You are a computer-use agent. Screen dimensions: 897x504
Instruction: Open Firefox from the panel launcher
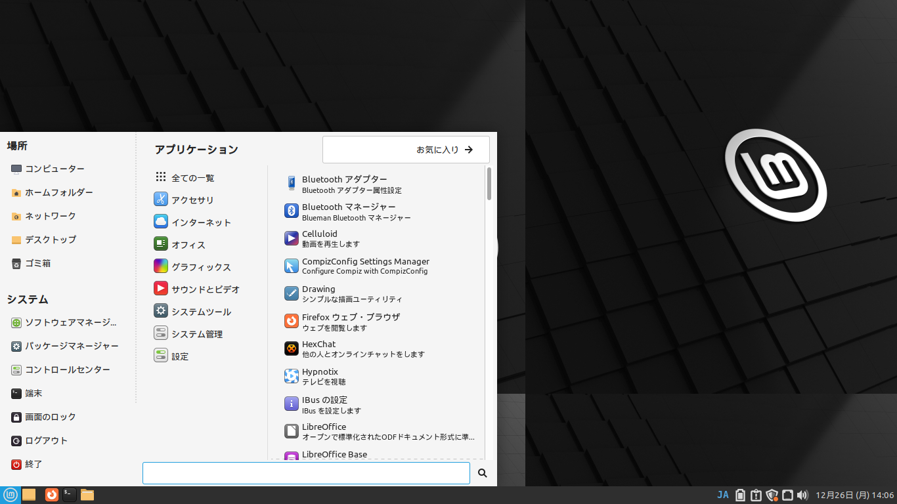tap(52, 495)
